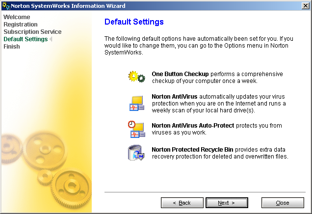Select the Default Settings sidebar step
Viewport: 312px width, 214px height.
(x=26, y=39)
